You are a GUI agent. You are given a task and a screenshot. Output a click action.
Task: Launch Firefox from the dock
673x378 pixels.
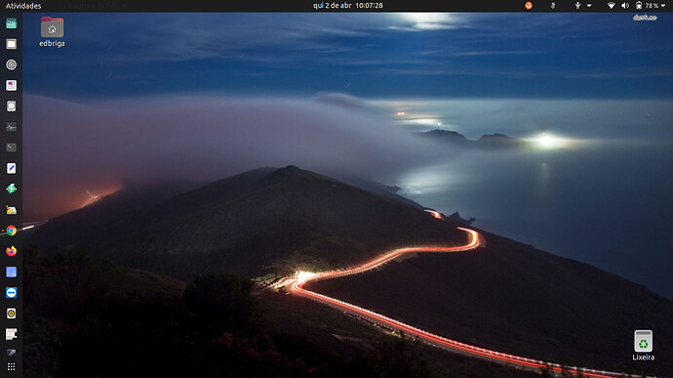(x=11, y=251)
